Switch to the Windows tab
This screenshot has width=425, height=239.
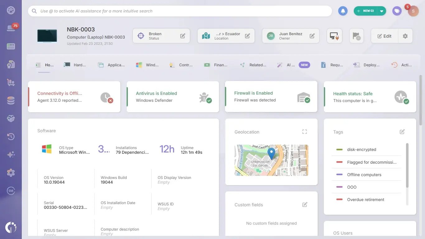coord(147,65)
